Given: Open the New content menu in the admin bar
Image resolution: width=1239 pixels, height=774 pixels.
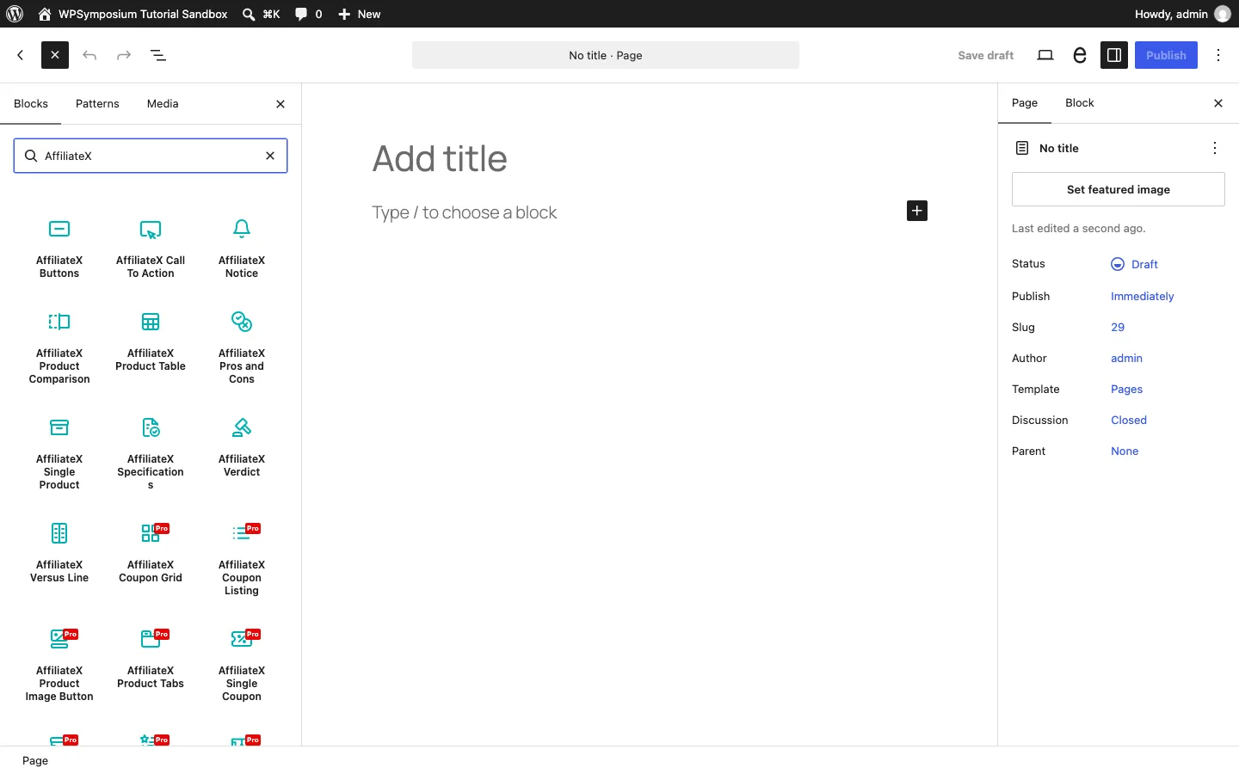Looking at the screenshot, I should point(360,14).
